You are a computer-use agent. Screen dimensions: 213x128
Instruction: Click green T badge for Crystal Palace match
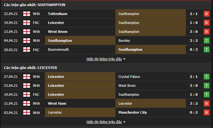(206, 77)
